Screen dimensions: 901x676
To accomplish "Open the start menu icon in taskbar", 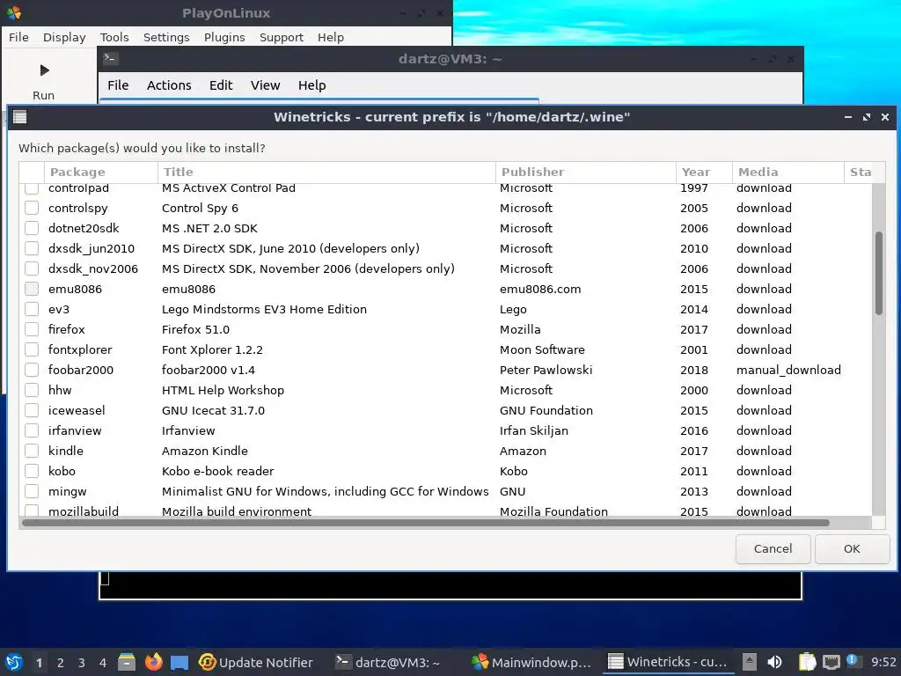I will tap(14, 662).
